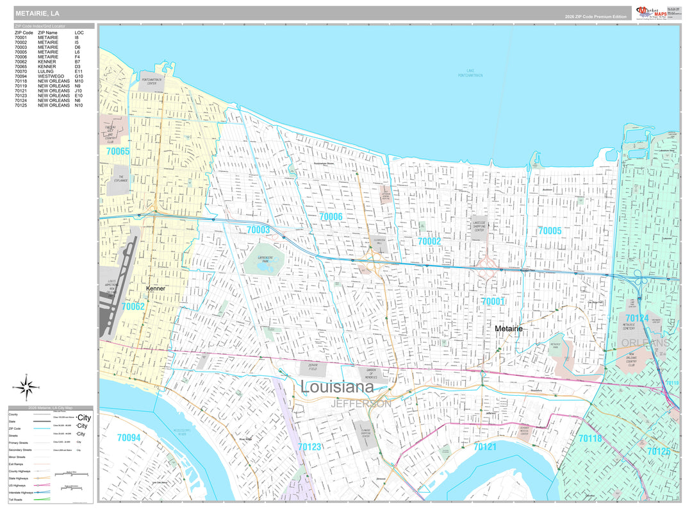Click the cyan ZIP Code line sample in legend
This screenshot has width=692, height=510.
click(42, 429)
